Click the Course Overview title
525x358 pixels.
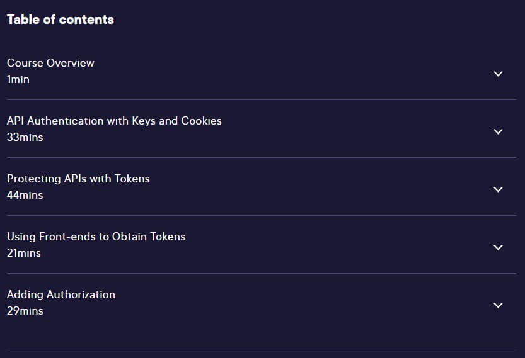pyautogui.click(x=50, y=63)
